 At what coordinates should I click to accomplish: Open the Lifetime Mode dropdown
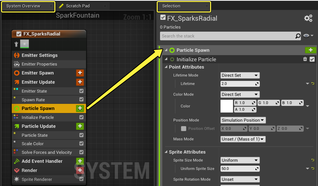point(240,75)
